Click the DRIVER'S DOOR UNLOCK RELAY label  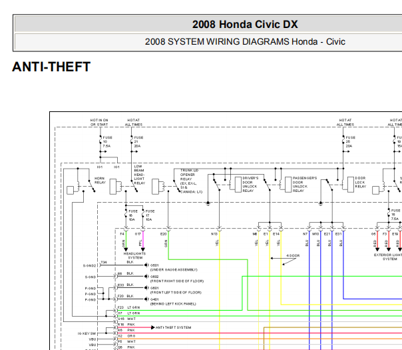click(250, 185)
